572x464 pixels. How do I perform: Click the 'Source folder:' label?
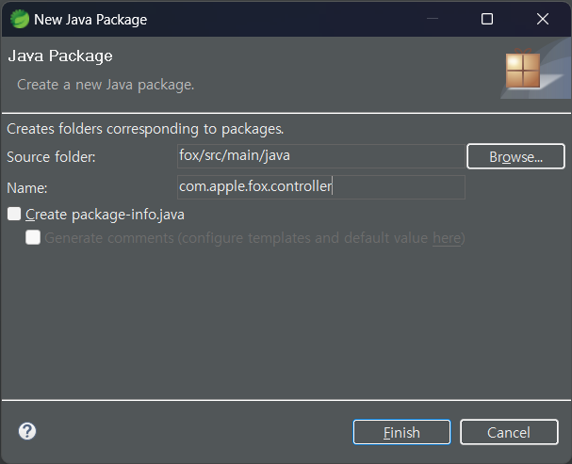click(x=51, y=157)
